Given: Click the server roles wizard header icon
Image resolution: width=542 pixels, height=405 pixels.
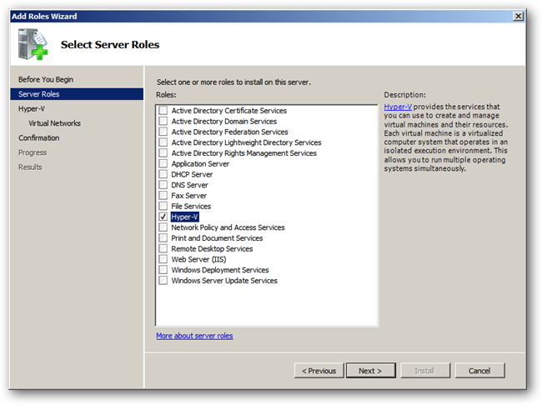Looking at the screenshot, I should pyautogui.click(x=33, y=44).
